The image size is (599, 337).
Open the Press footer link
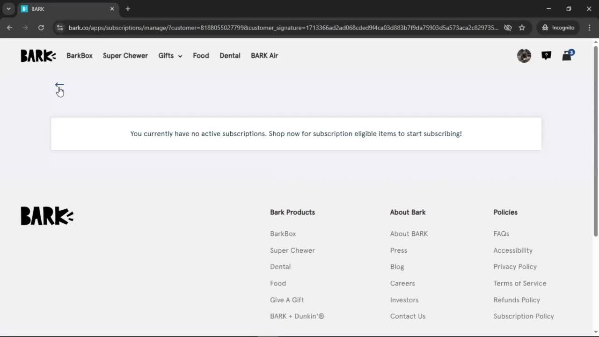[x=399, y=250]
